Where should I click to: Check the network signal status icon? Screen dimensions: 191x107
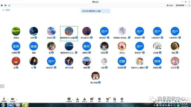(x=9, y=5)
